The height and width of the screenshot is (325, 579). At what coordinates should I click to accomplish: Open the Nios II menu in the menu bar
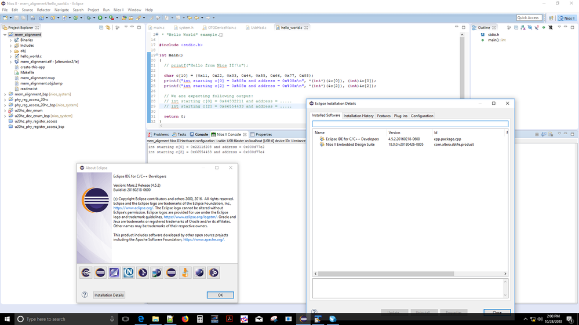(x=118, y=10)
